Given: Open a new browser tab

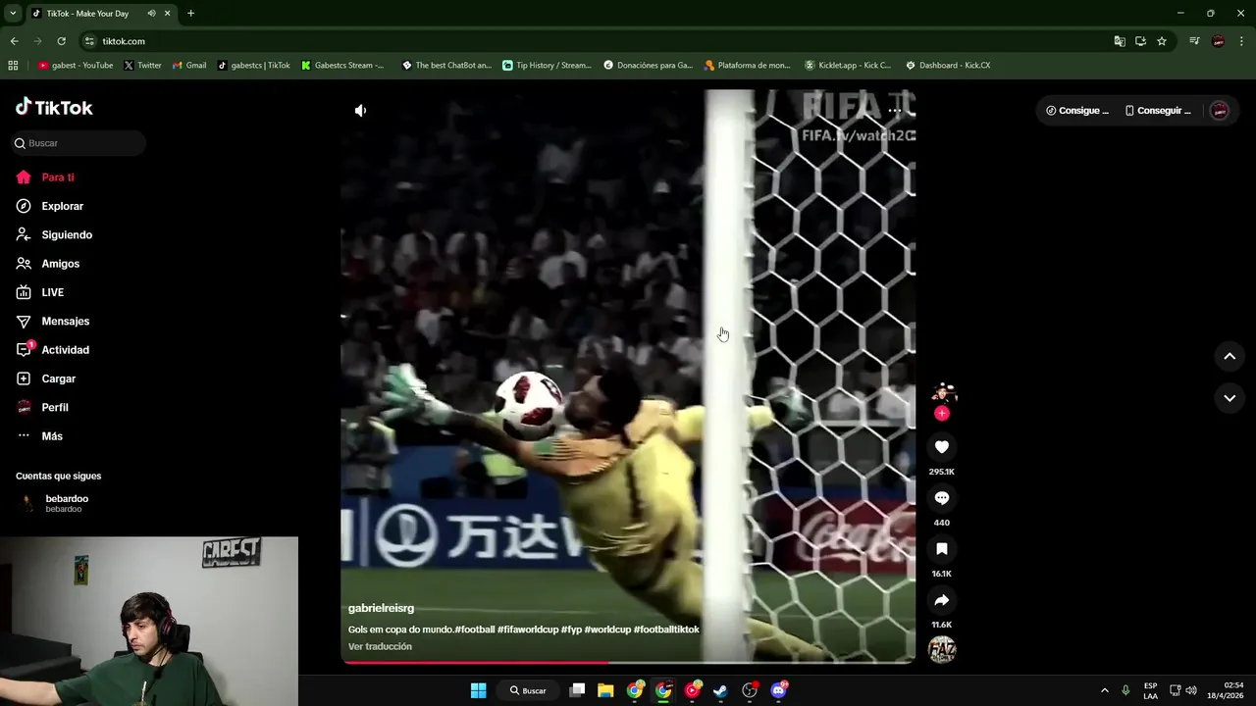Looking at the screenshot, I should (190, 14).
